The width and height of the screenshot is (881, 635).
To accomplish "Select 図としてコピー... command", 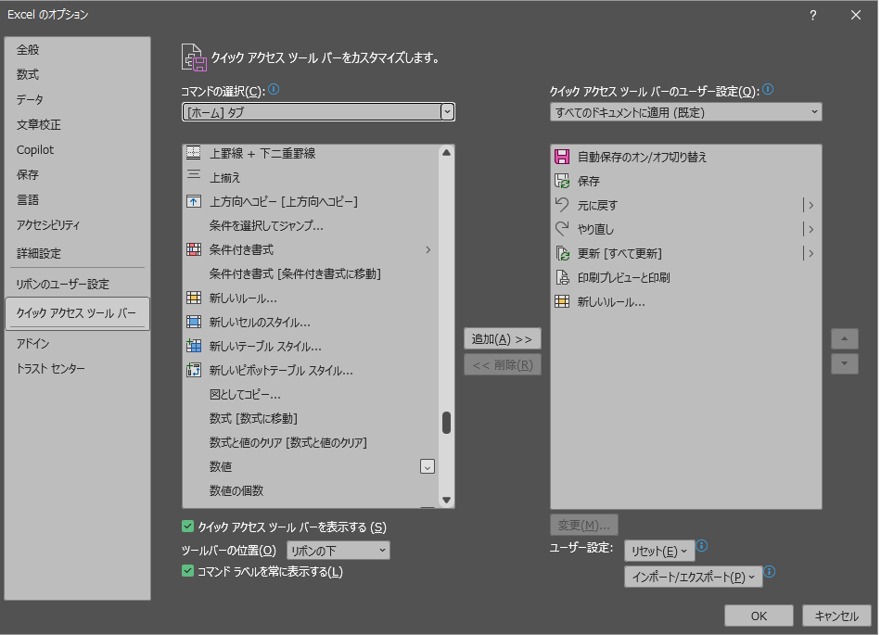I will [x=311, y=394].
